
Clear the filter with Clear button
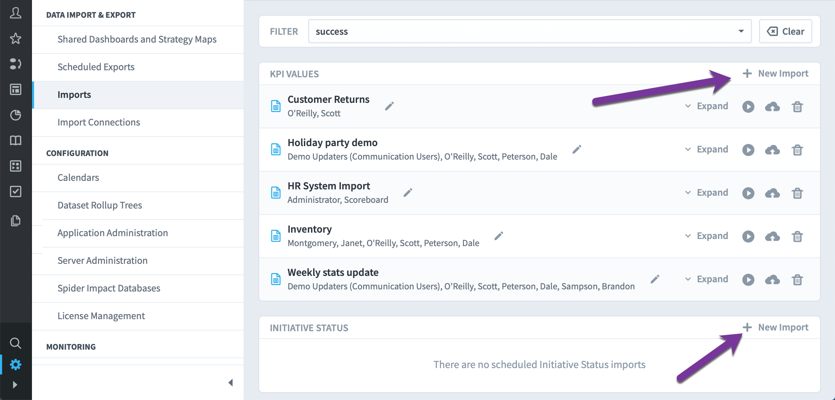[785, 31]
